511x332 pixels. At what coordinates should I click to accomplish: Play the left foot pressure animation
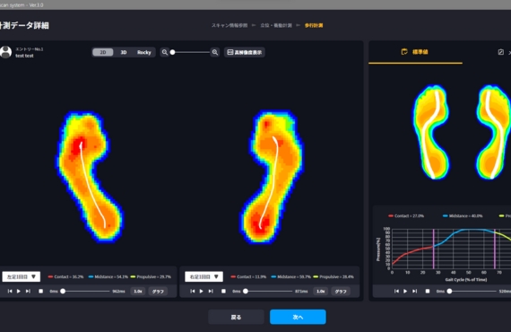19,291
